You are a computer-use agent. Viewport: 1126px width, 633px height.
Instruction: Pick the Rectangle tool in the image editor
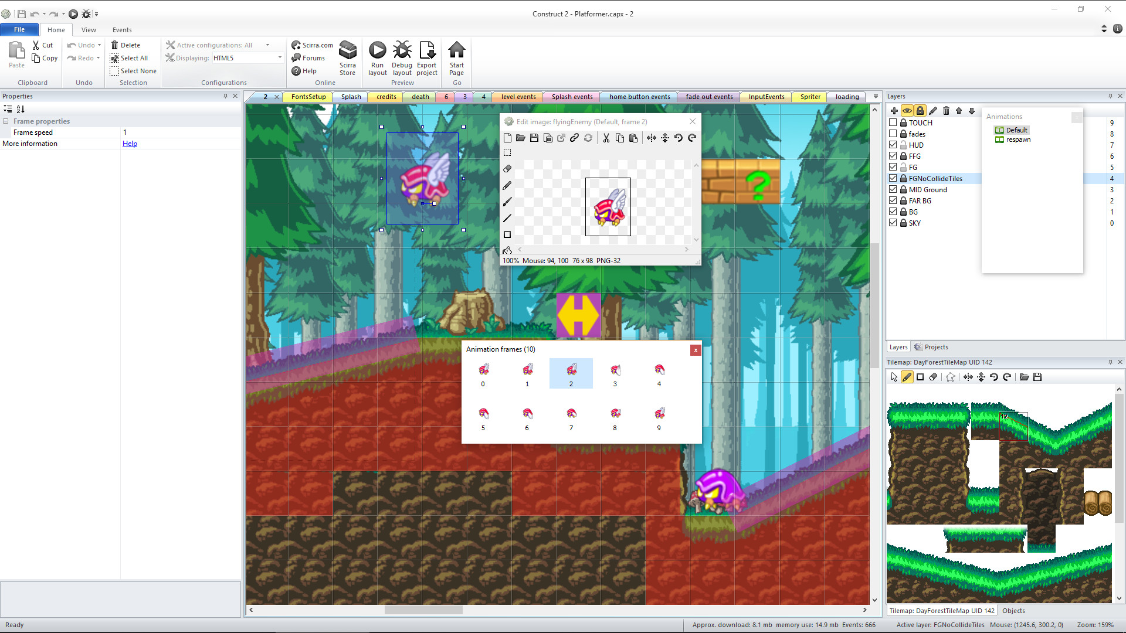507,234
